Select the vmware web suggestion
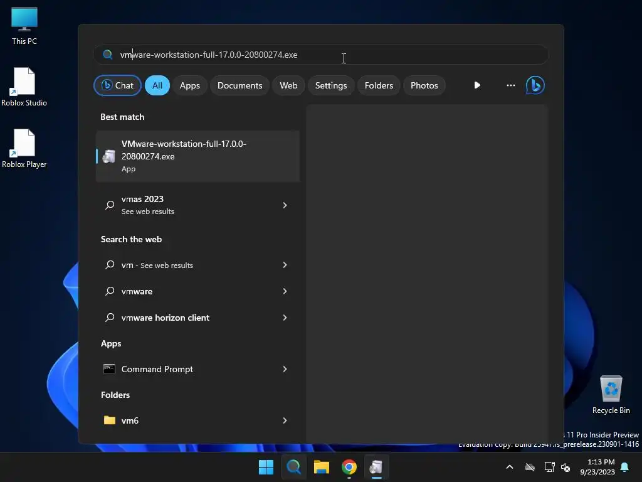 [197, 291]
